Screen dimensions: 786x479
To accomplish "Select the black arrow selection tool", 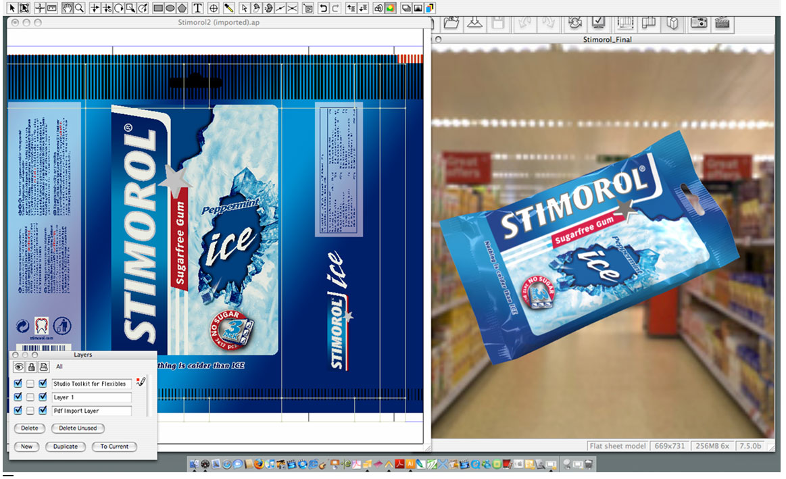I will (12, 8).
